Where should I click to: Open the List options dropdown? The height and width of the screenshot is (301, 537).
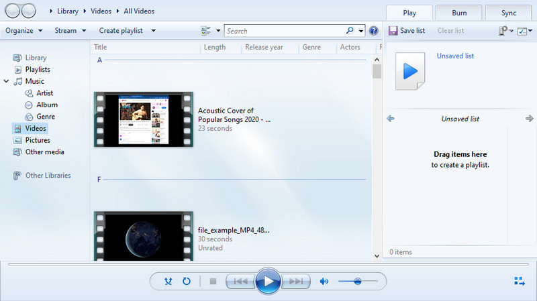tap(525, 31)
